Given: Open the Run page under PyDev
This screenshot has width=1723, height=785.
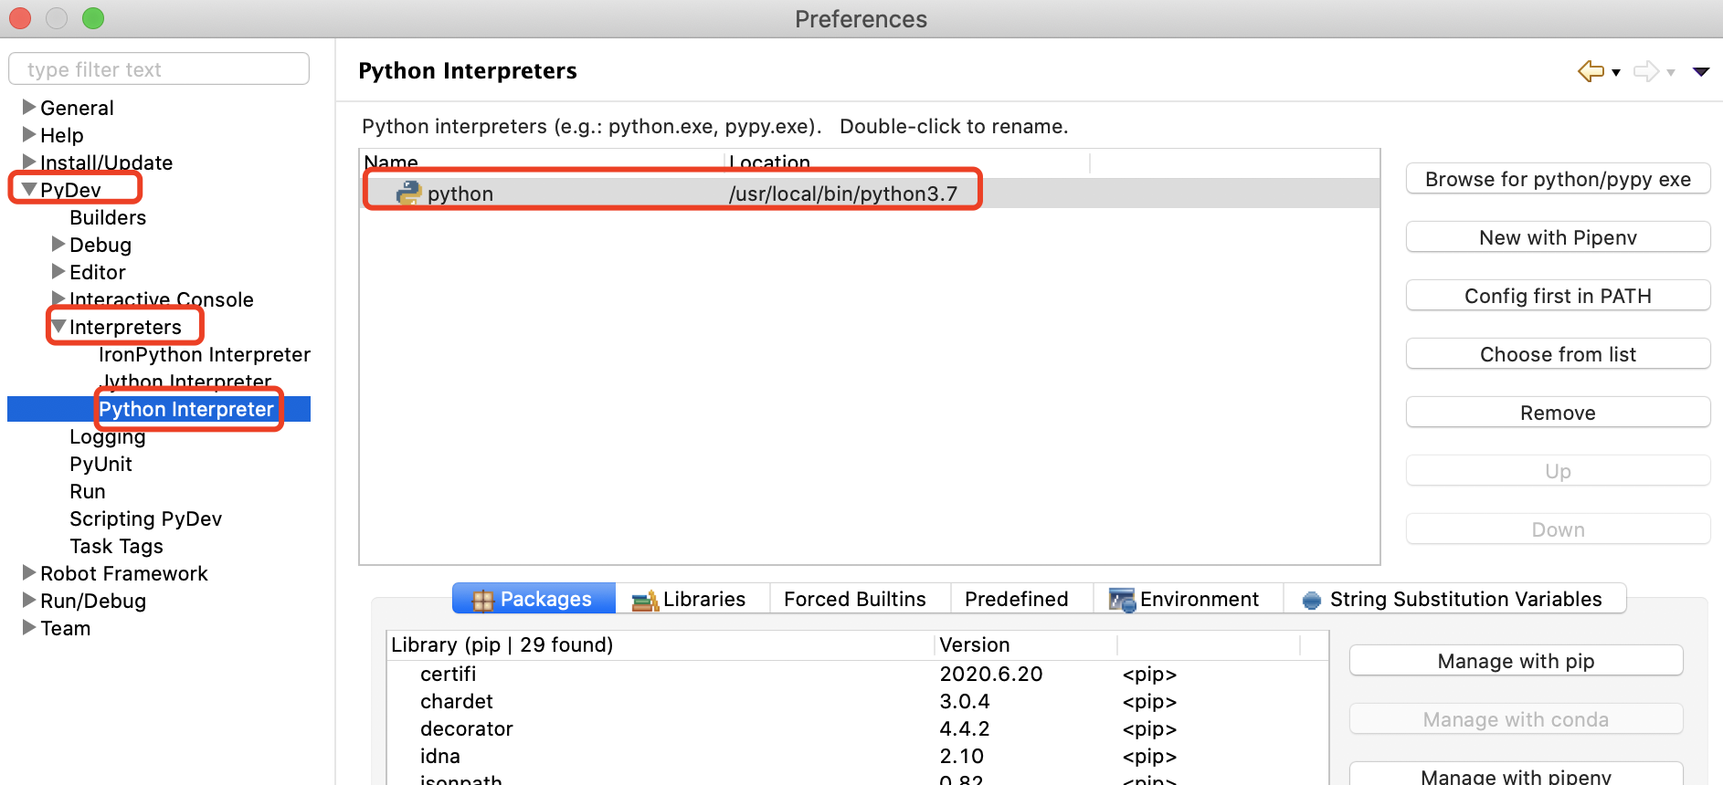Looking at the screenshot, I should (88, 491).
